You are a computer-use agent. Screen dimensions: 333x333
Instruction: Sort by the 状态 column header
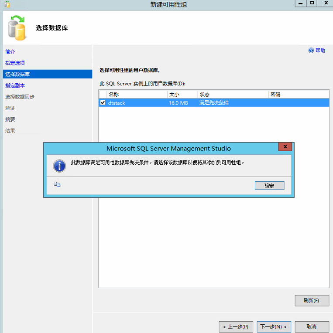tap(233, 94)
